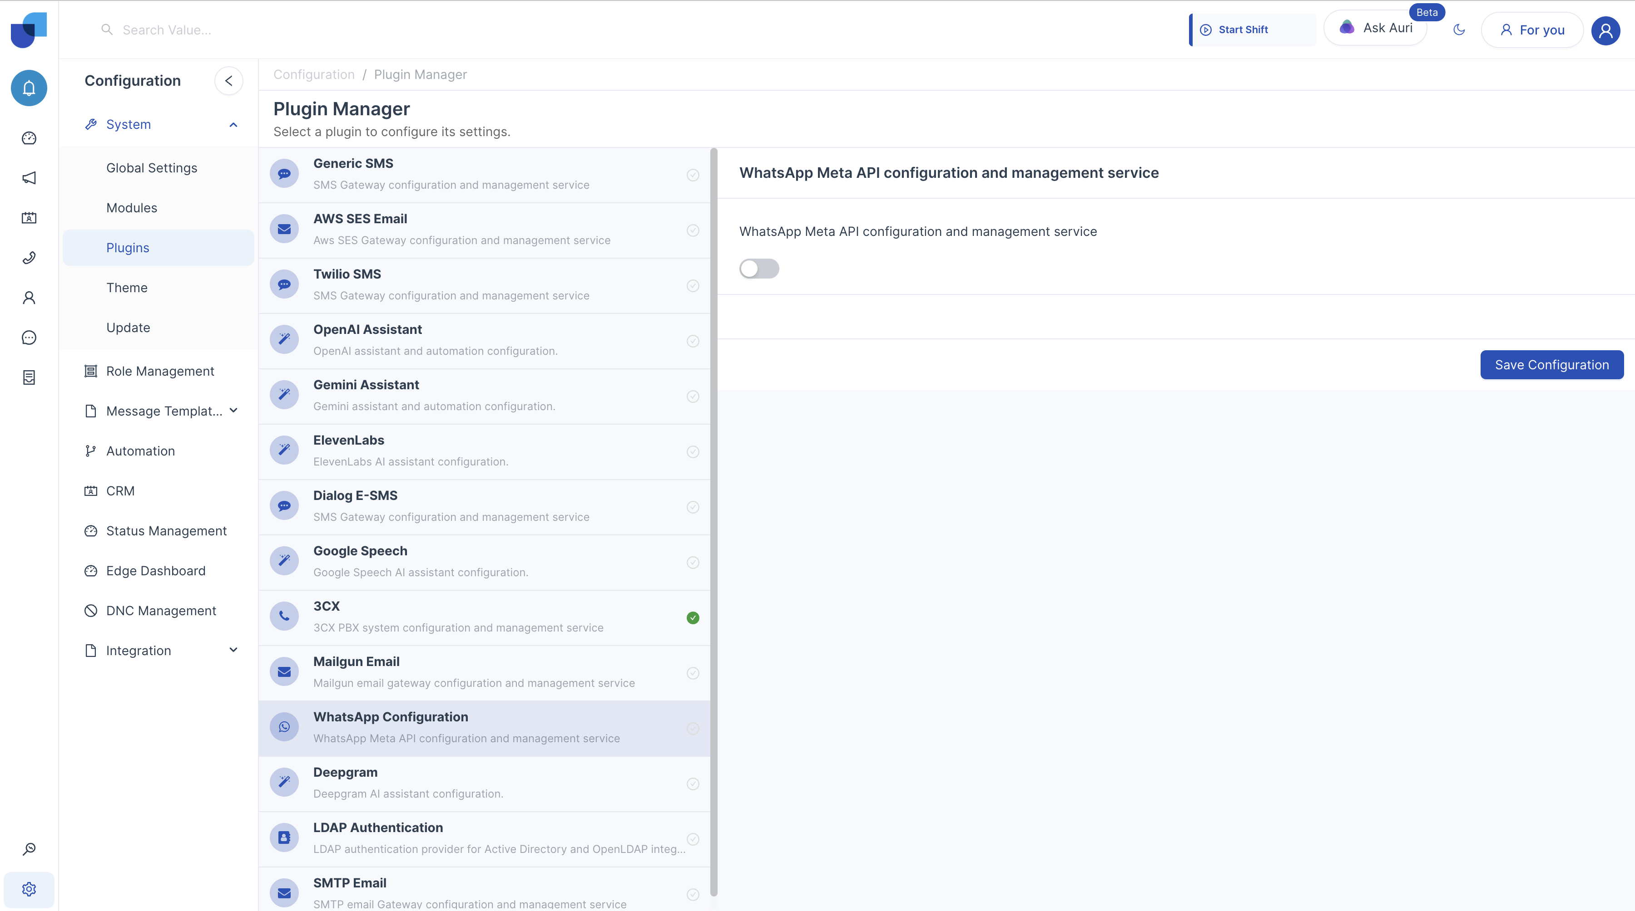Screen dimensions: 1635x911
Task: Click the 3CX green status checkmark
Action: coord(693,618)
